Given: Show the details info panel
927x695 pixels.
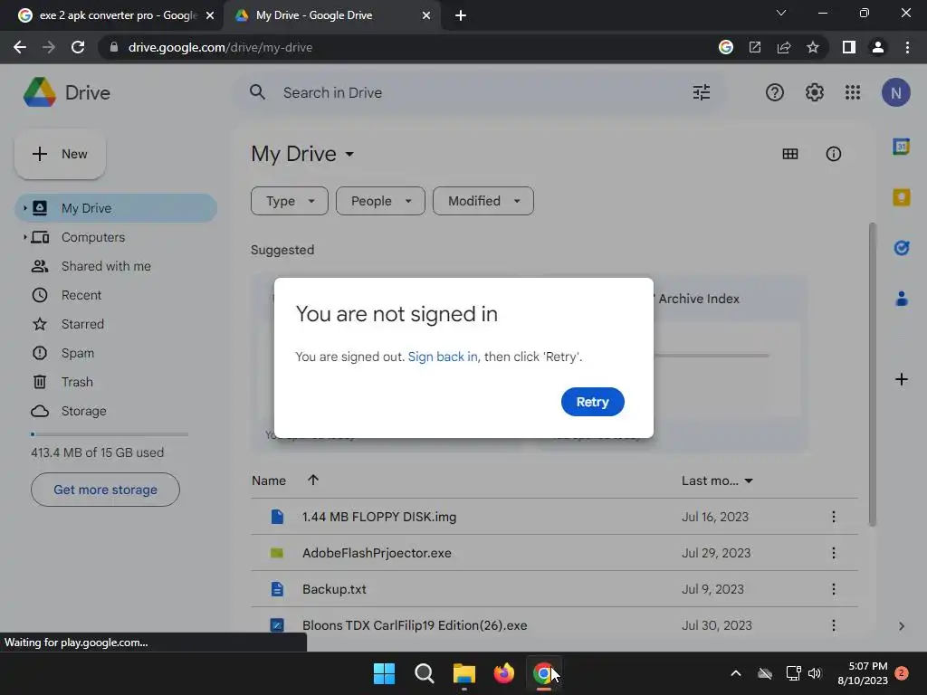Looking at the screenshot, I should coord(833,154).
